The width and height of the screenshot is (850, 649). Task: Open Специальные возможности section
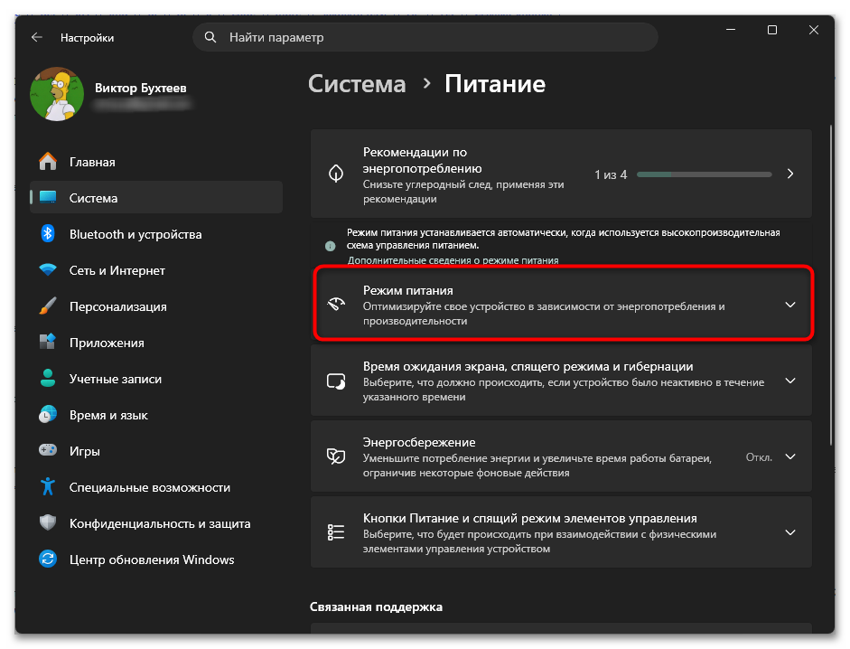[156, 487]
